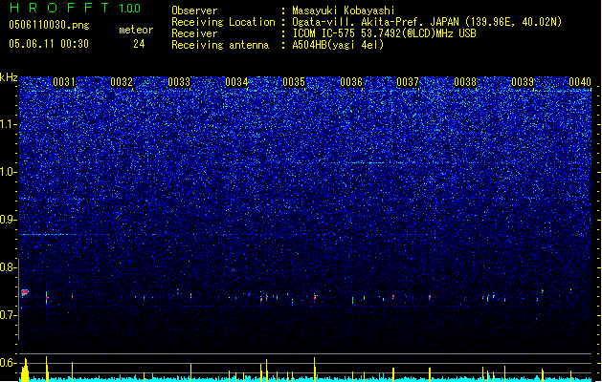Click the timestamp 05.06.11 00:30

pos(49,44)
